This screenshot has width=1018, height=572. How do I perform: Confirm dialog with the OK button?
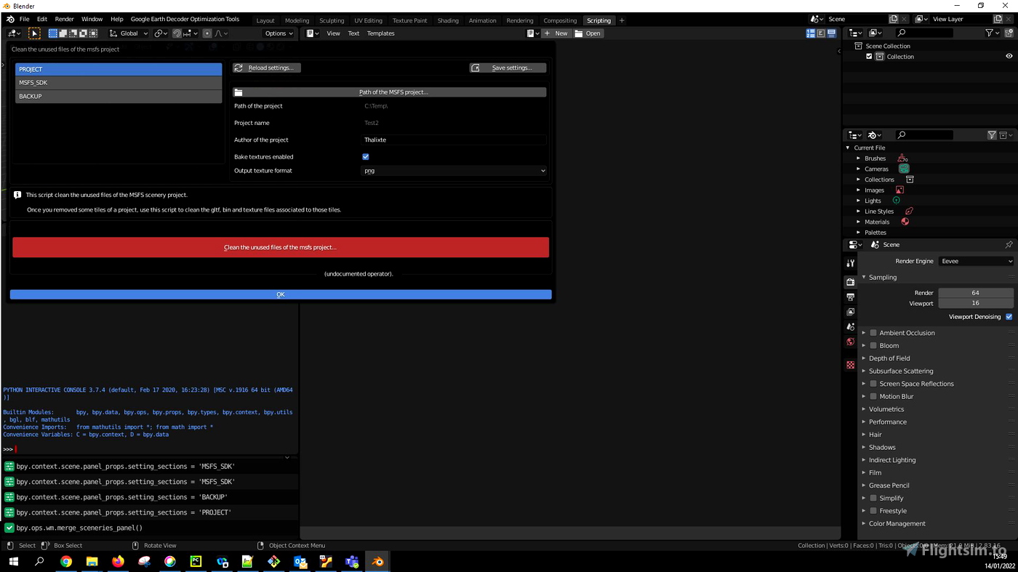[281, 294]
